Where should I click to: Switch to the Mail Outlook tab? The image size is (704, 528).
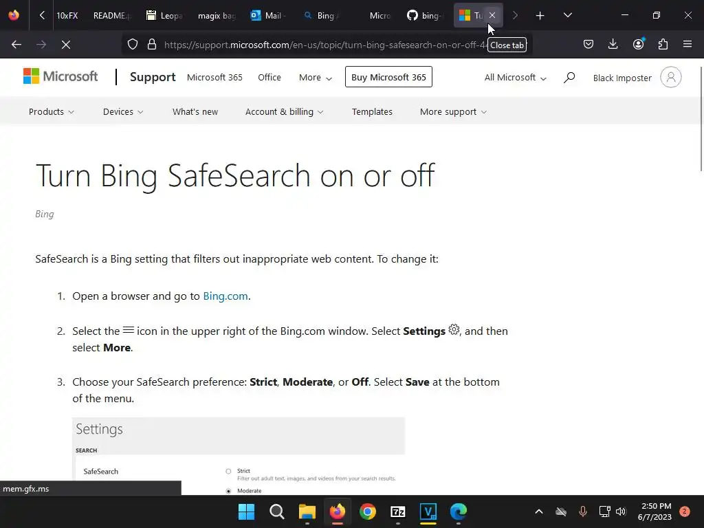click(269, 15)
